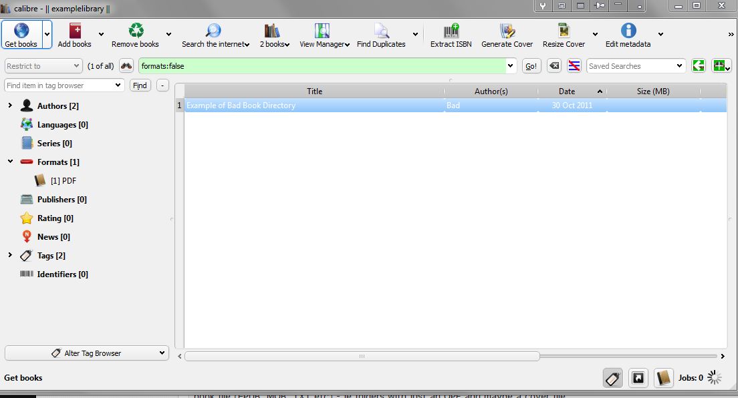Click the 2 books library icon
738x398 pixels.
pos(272,31)
